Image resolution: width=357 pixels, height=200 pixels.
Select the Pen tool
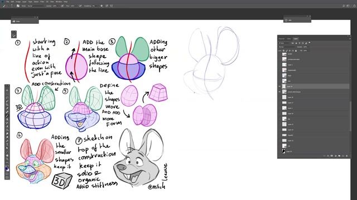click(x=7, y=141)
